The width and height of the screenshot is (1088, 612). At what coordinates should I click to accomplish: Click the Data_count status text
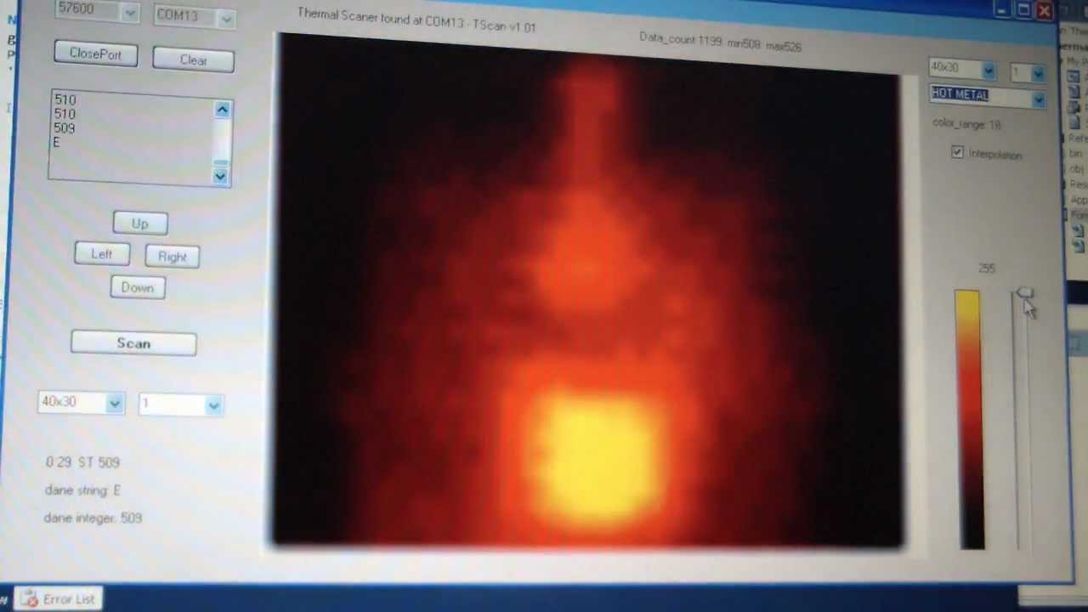coord(720,42)
